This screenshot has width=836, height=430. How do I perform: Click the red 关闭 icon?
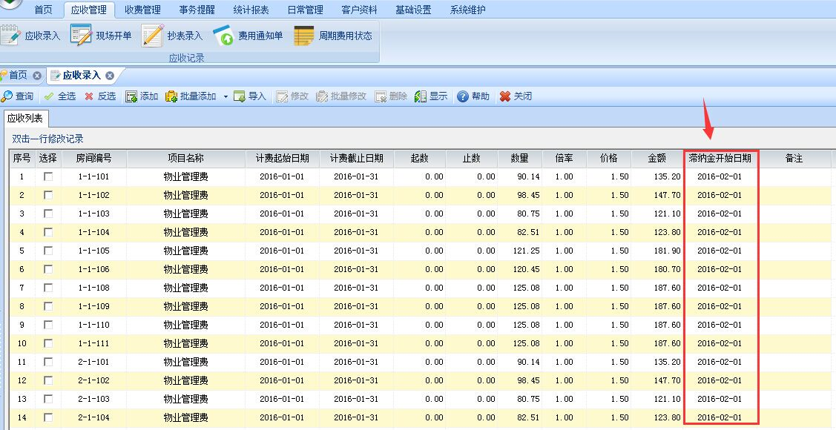[x=505, y=96]
